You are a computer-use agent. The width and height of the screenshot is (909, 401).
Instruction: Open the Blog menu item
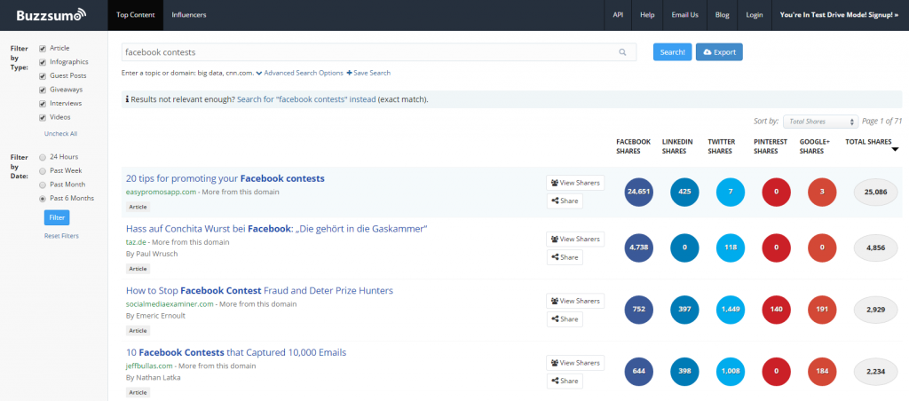pyautogui.click(x=723, y=15)
